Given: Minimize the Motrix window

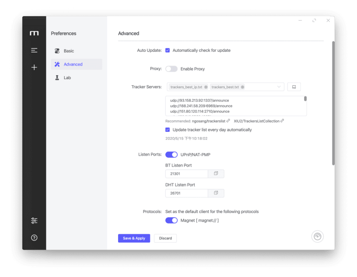Looking at the screenshot, I should click(300, 20).
